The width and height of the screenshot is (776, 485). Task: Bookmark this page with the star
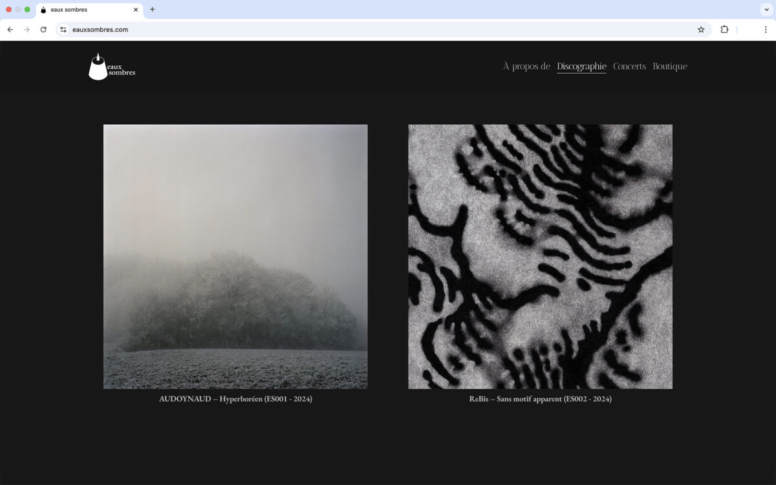[701, 30]
